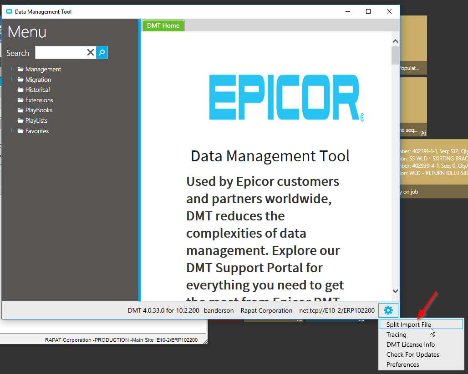
Task: Click the scroll up arrow on home page
Action: point(396,41)
